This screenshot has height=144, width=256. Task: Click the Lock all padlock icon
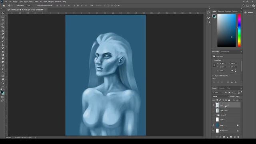point(229,100)
